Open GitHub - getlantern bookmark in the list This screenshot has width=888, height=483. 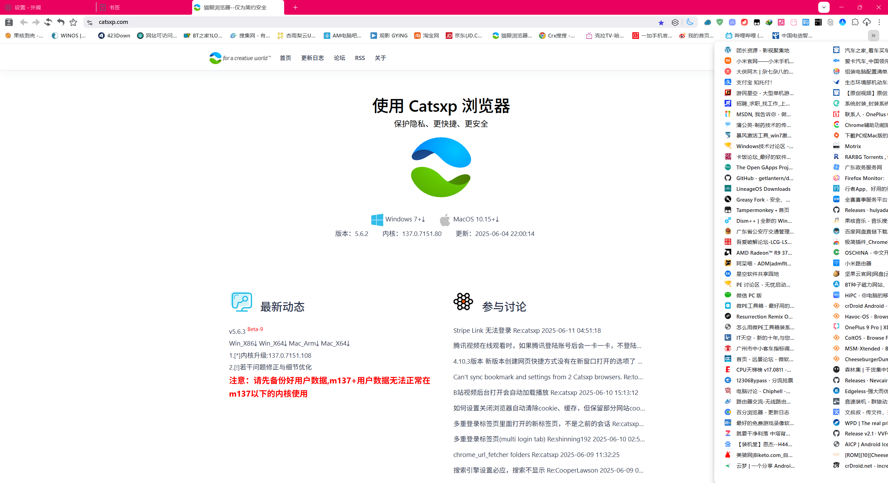pos(760,178)
